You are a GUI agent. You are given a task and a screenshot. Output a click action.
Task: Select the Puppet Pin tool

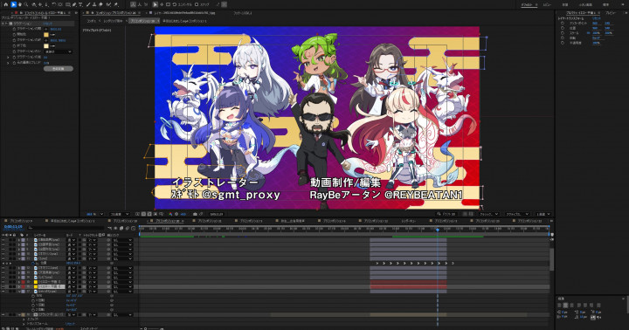pos(116,4)
